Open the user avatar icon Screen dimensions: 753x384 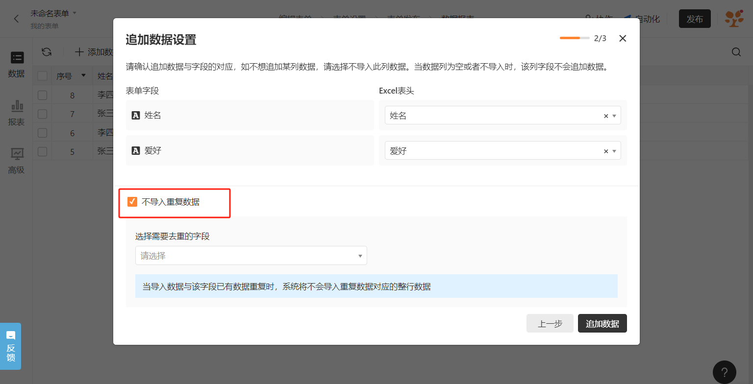[x=734, y=19]
